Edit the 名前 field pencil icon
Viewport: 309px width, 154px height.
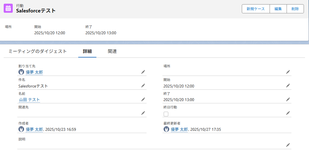click(x=143, y=99)
